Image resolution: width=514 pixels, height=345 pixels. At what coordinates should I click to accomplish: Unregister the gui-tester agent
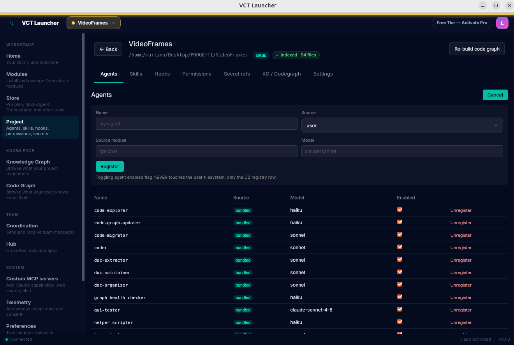(461, 310)
